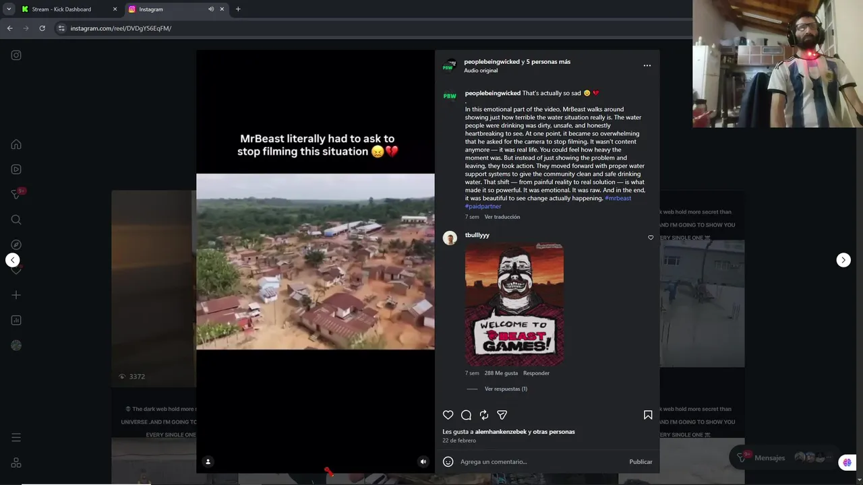Image resolution: width=863 pixels, height=485 pixels.
Task: Open the Home icon in sidebar
Action: coord(16,144)
